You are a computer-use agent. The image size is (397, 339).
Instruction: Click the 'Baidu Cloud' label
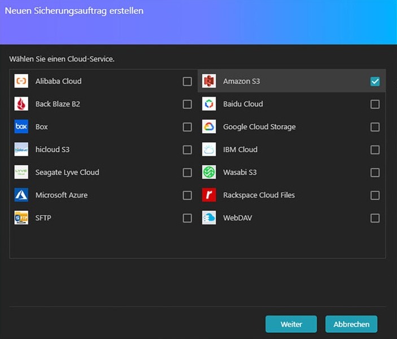(243, 104)
